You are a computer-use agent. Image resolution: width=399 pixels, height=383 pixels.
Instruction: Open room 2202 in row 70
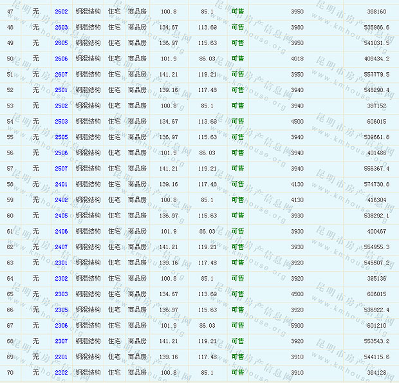pyautogui.click(x=61, y=373)
